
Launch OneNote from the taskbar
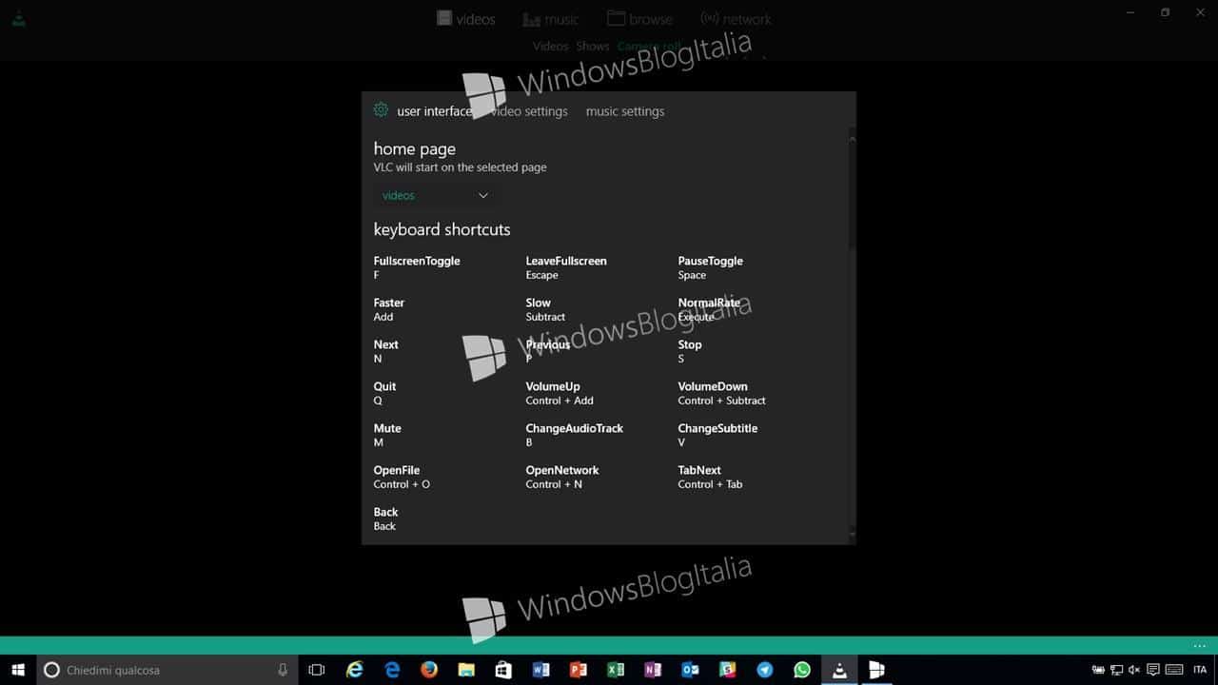653,670
